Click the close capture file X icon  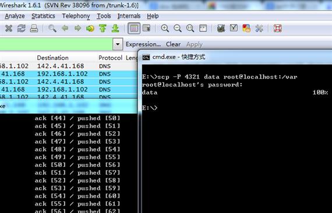click(9, 29)
